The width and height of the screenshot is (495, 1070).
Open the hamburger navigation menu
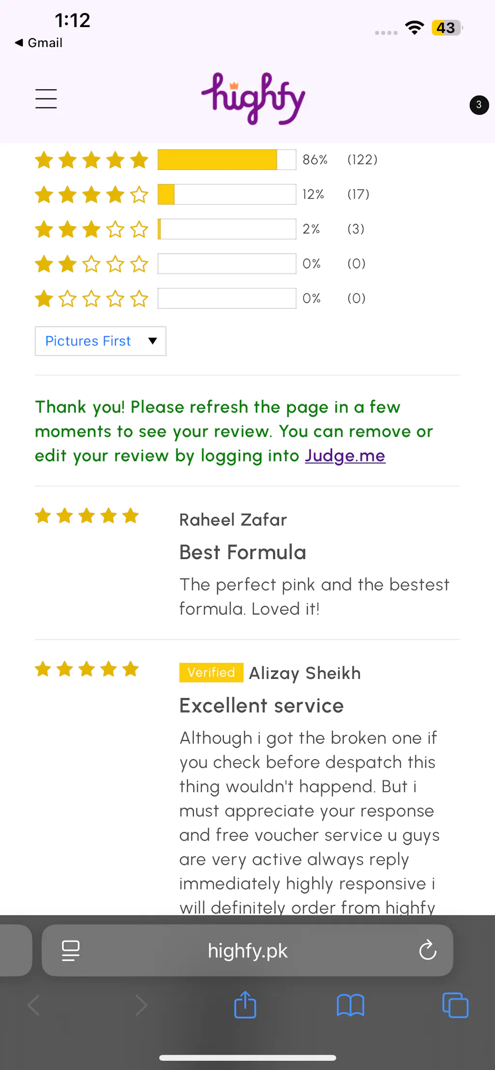46,99
